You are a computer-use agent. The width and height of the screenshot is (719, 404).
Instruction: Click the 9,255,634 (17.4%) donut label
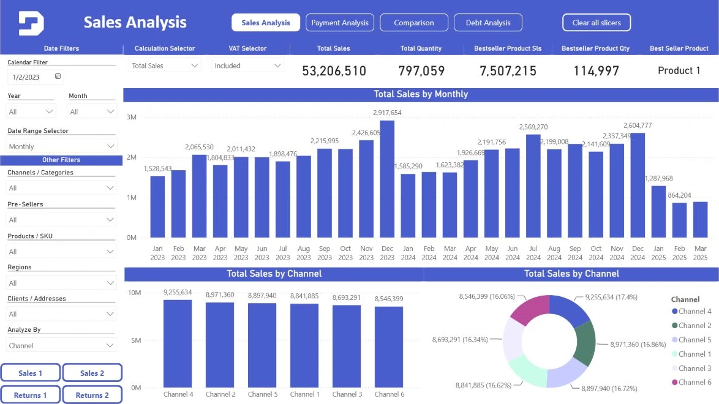coord(611,297)
